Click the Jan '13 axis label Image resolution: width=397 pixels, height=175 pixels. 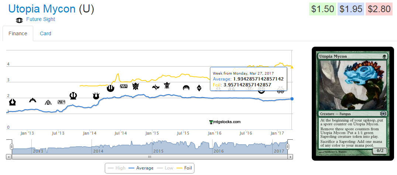27,133
